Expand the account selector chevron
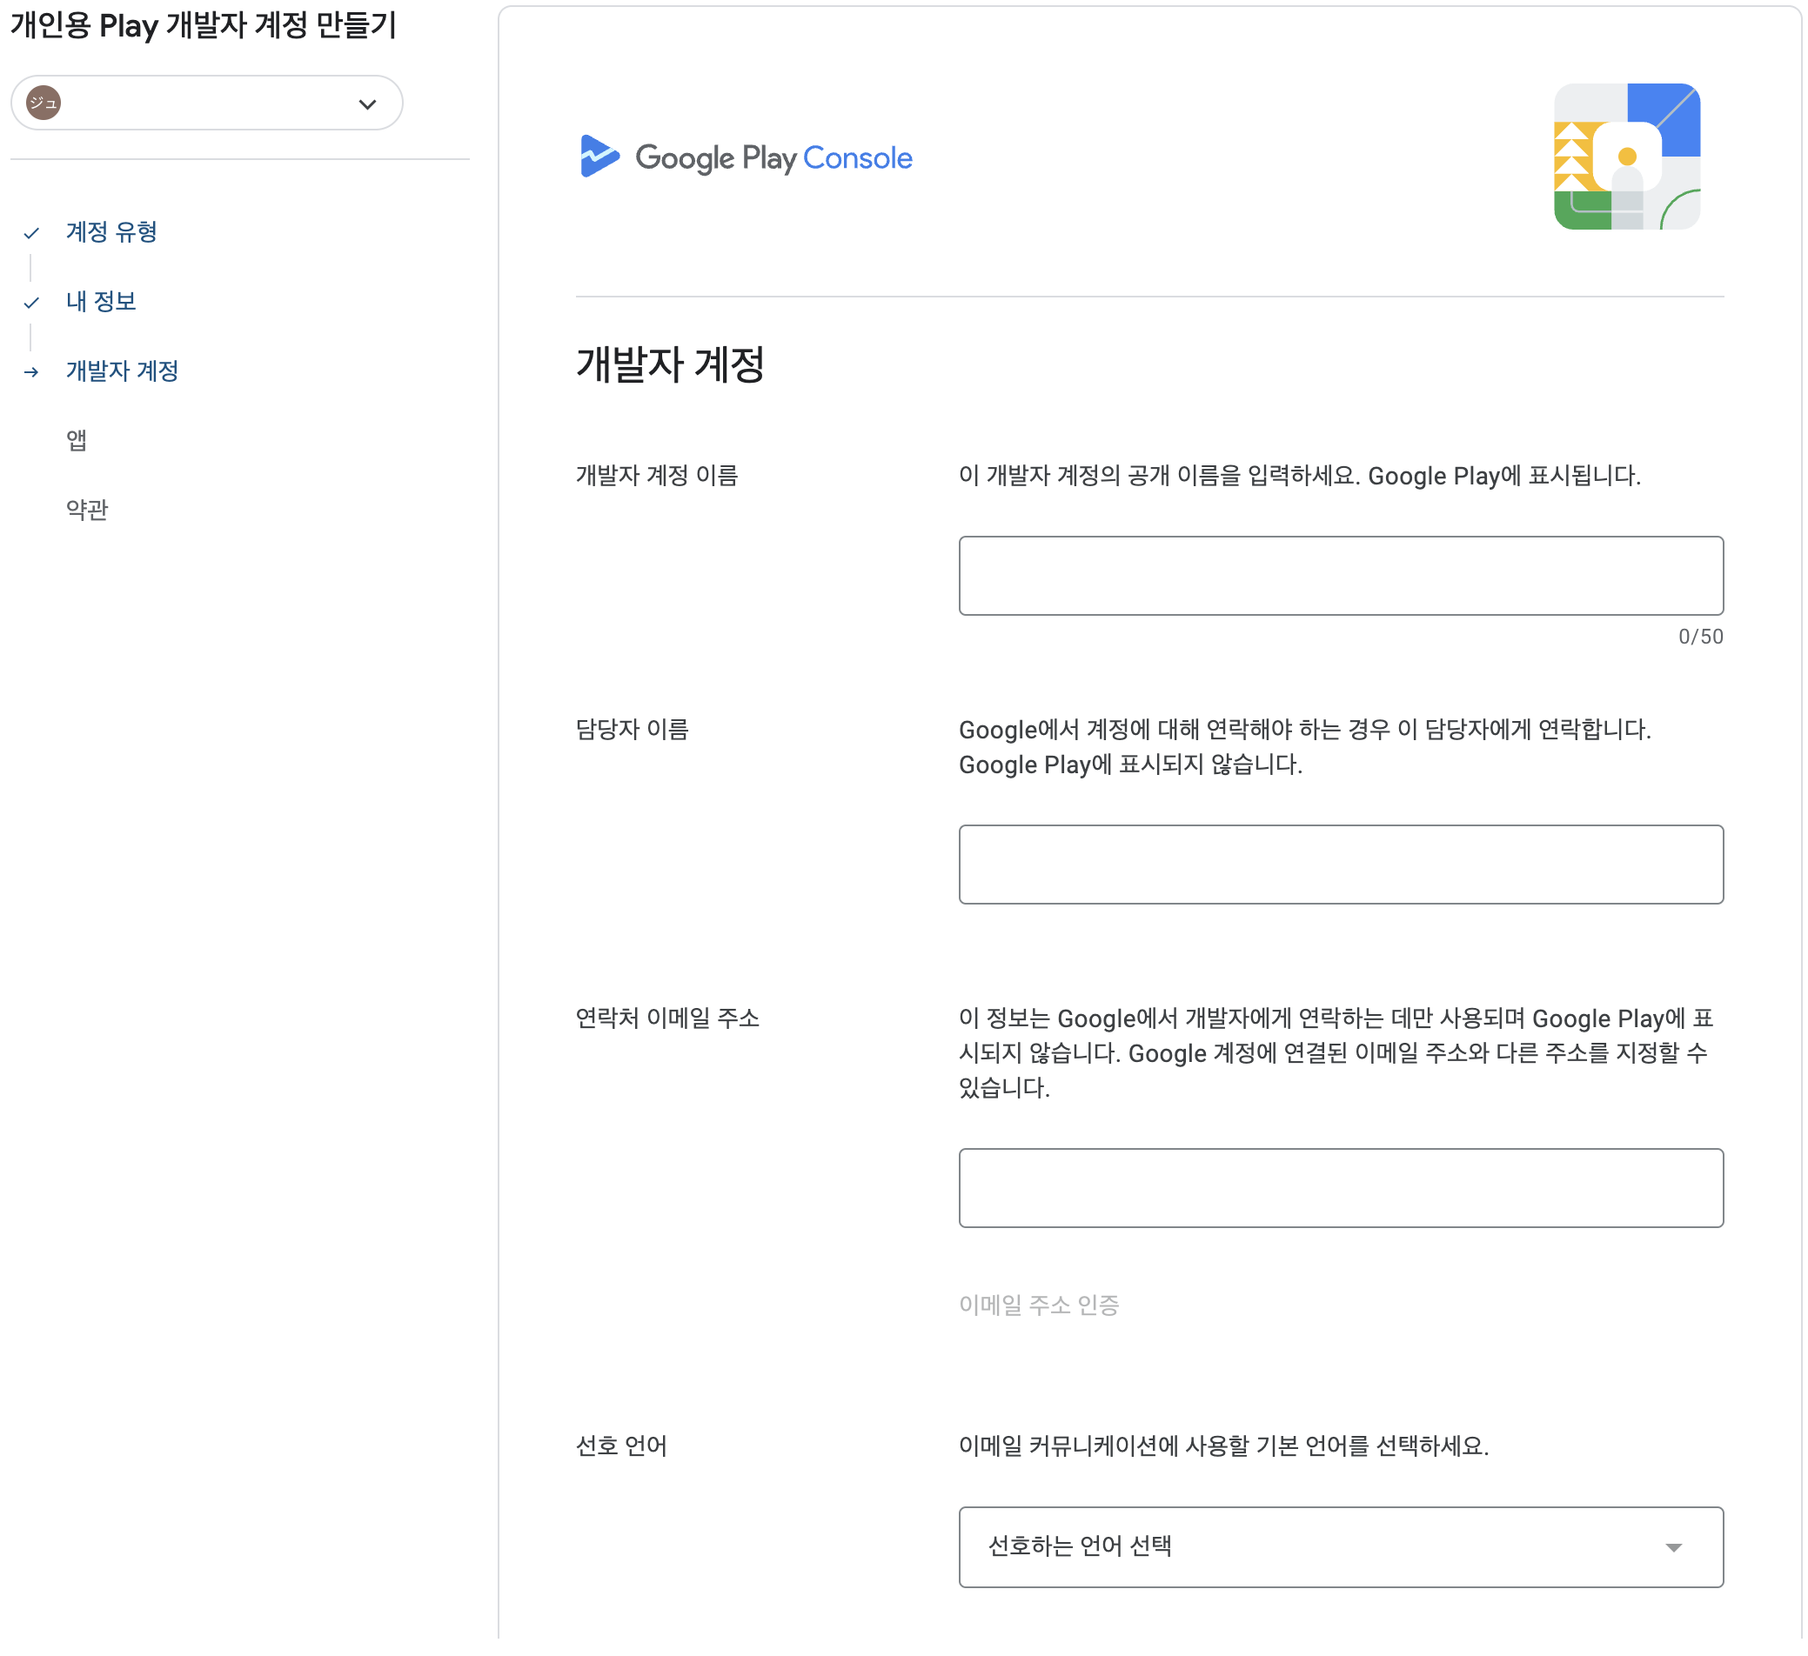Image resolution: width=1808 pixels, height=1656 pixels. click(x=367, y=104)
